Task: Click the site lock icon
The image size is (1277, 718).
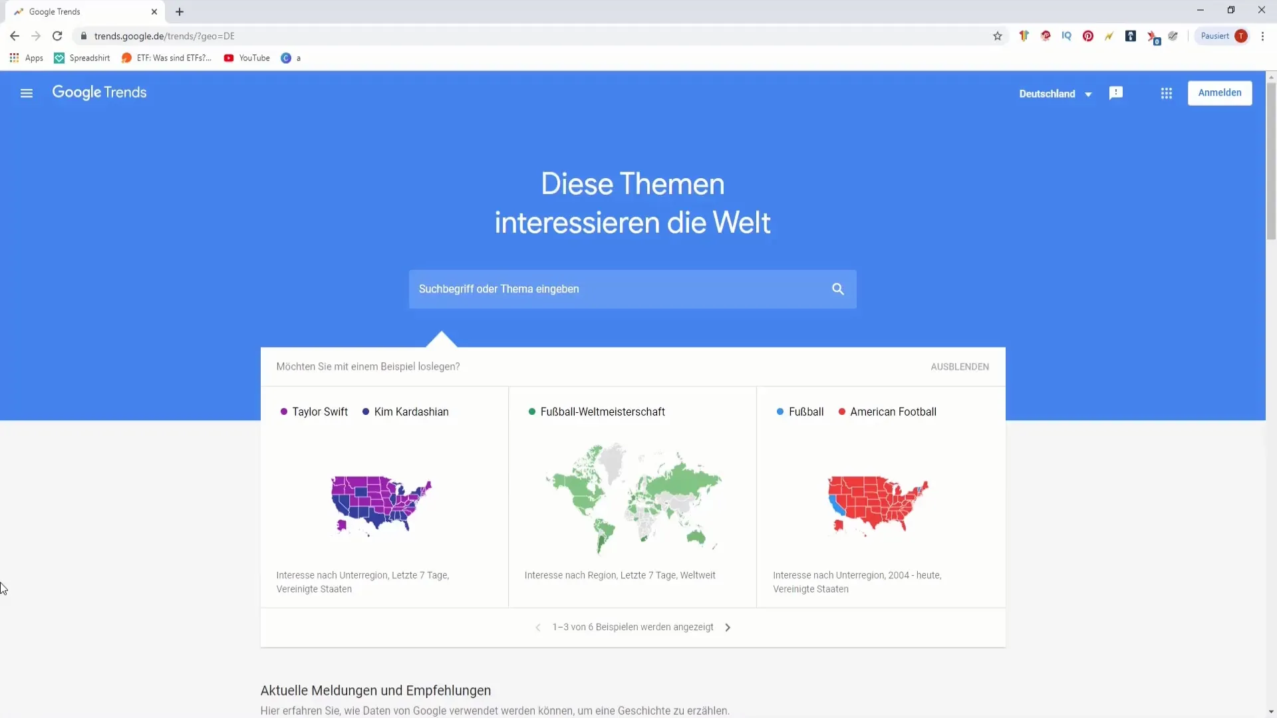Action: (84, 36)
